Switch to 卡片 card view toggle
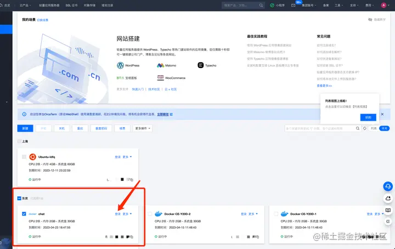 [384, 128]
